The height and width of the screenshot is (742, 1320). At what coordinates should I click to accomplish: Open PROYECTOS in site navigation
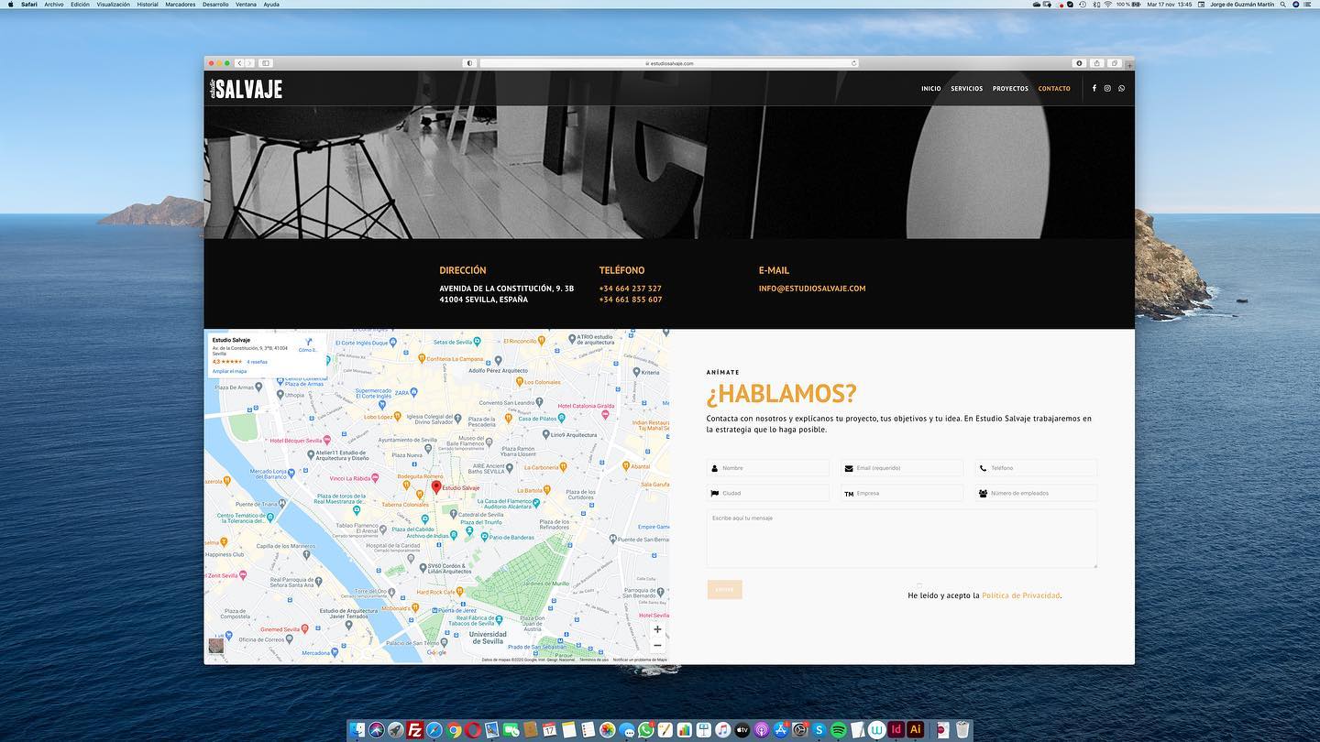tap(1010, 89)
